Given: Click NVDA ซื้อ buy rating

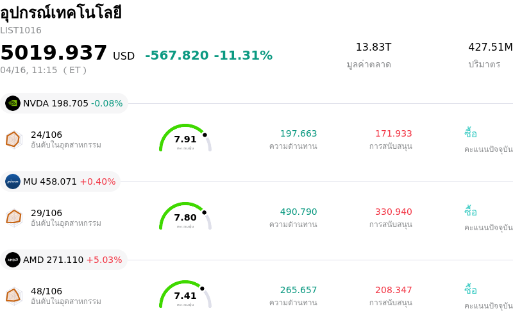Looking at the screenshot, I should (x=471, y=133).
